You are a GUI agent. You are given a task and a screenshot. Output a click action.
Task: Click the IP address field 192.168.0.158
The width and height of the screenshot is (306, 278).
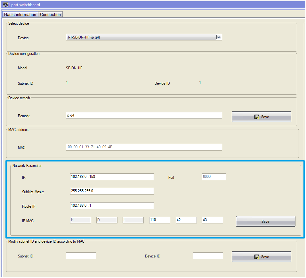coord(112,177)
